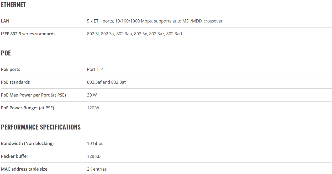Click the 2K entries value
The width and height of the screenshot is (332, 174).
click(97, 169)
